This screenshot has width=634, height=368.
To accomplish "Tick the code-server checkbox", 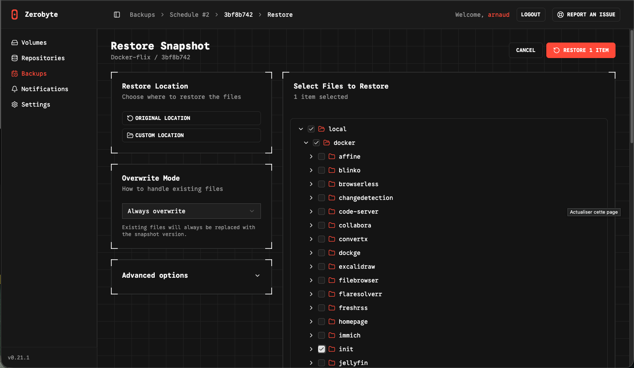I will (x=322, y=212).
